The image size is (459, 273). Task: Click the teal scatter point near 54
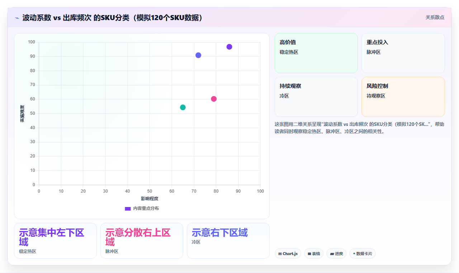point(183,107)
